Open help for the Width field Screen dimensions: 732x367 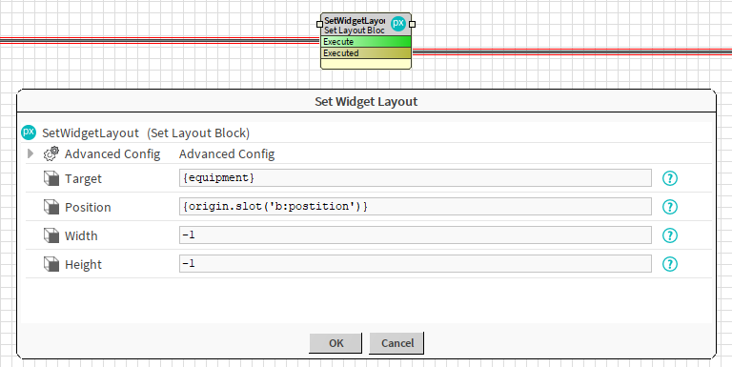[670, 235]
